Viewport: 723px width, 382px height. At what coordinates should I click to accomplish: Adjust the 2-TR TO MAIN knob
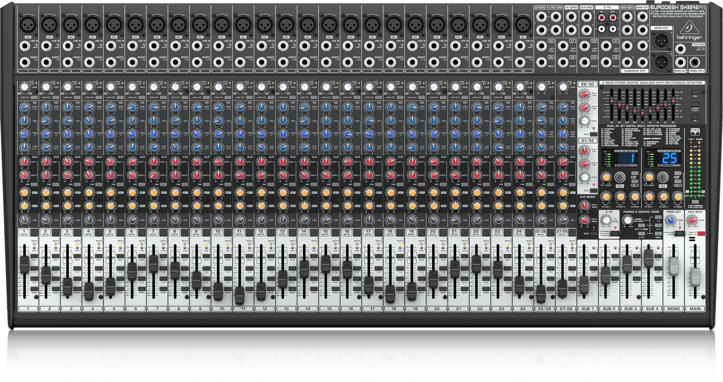click(x=606, y=220)
